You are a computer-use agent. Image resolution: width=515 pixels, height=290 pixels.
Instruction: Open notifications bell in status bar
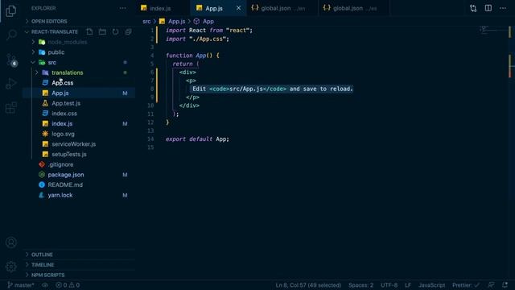coord(505,285)
